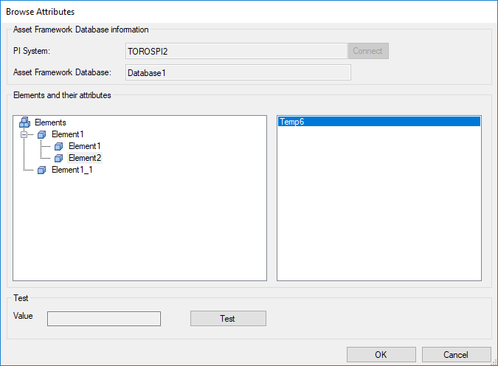498x366 pixels.
Task: Click the Value text field
Action: coord(104,319)
